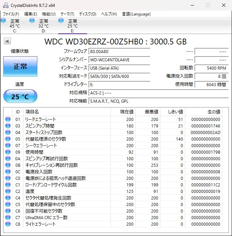Click raw value 000000001746
The width and height of the screenshot is (232, 236).
[x=205, y=126]
